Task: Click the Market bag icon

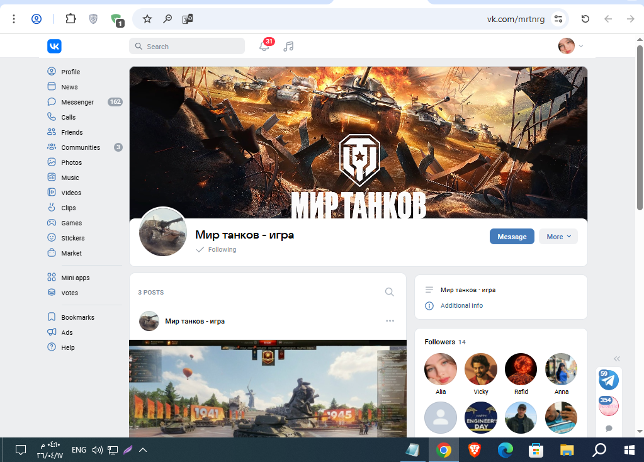Action: tap(52, 253)
